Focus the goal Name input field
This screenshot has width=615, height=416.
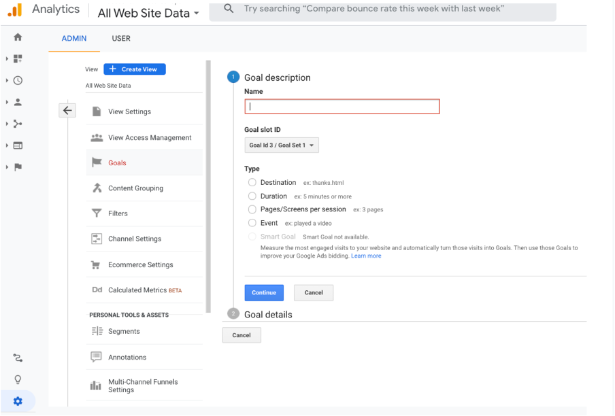click(x=342, y=106)
